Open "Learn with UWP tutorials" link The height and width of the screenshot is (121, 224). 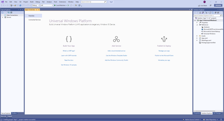point(69,56)
